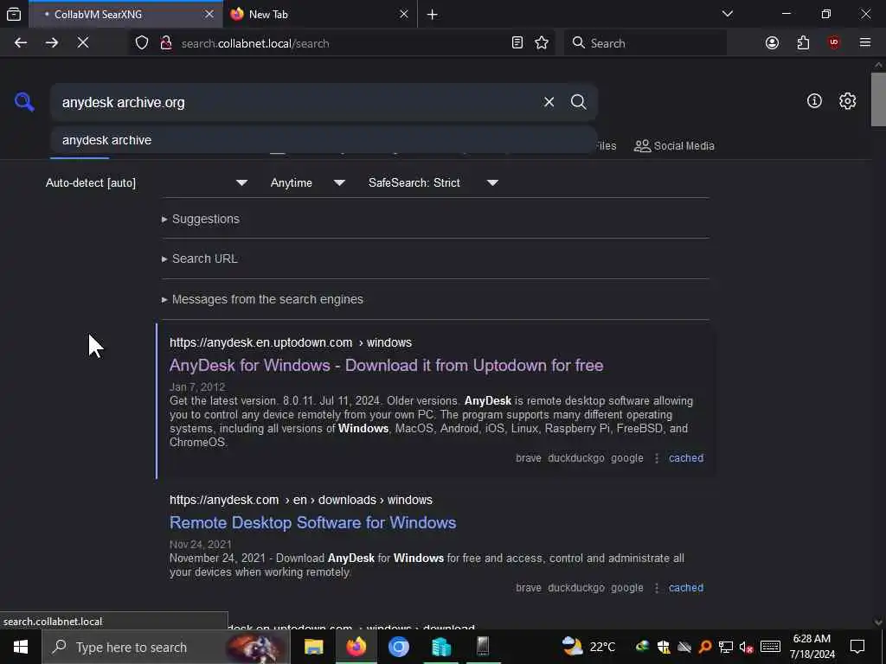Viewport: 886px width, 664px height.
Task: Close the CollabVM SearXNG tab
Action: 209,14
